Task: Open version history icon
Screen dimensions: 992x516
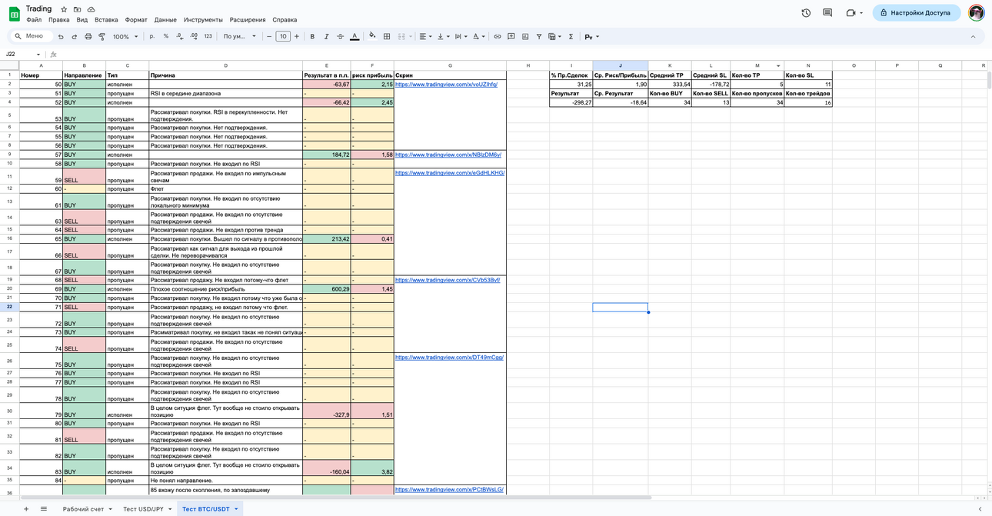Action: [806, 13]
